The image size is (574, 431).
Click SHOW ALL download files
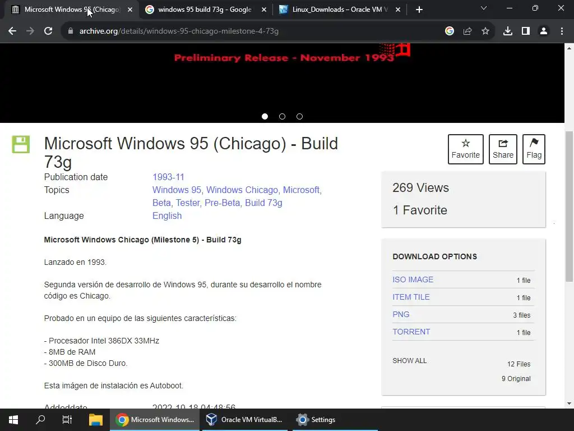pos(410,361)
